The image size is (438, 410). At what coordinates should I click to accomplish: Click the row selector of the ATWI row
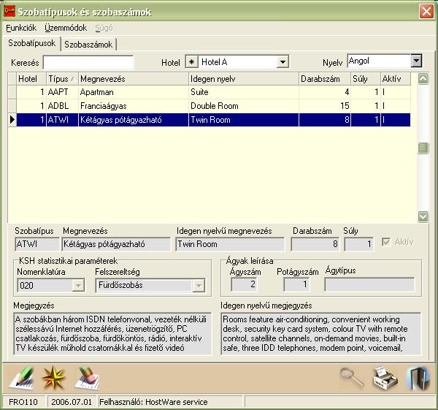tap(12, 120)
